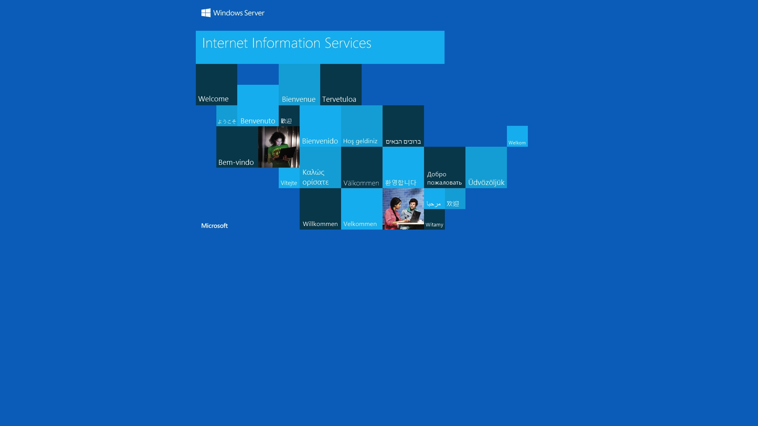The height and width of the screenshot is (426, 758).
Task: Click the person with laptop photo tile
Action: click(x=279, y=147)
